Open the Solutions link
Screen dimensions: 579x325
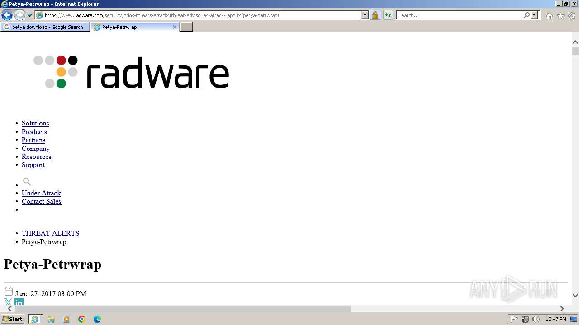(x=35, y=123)
